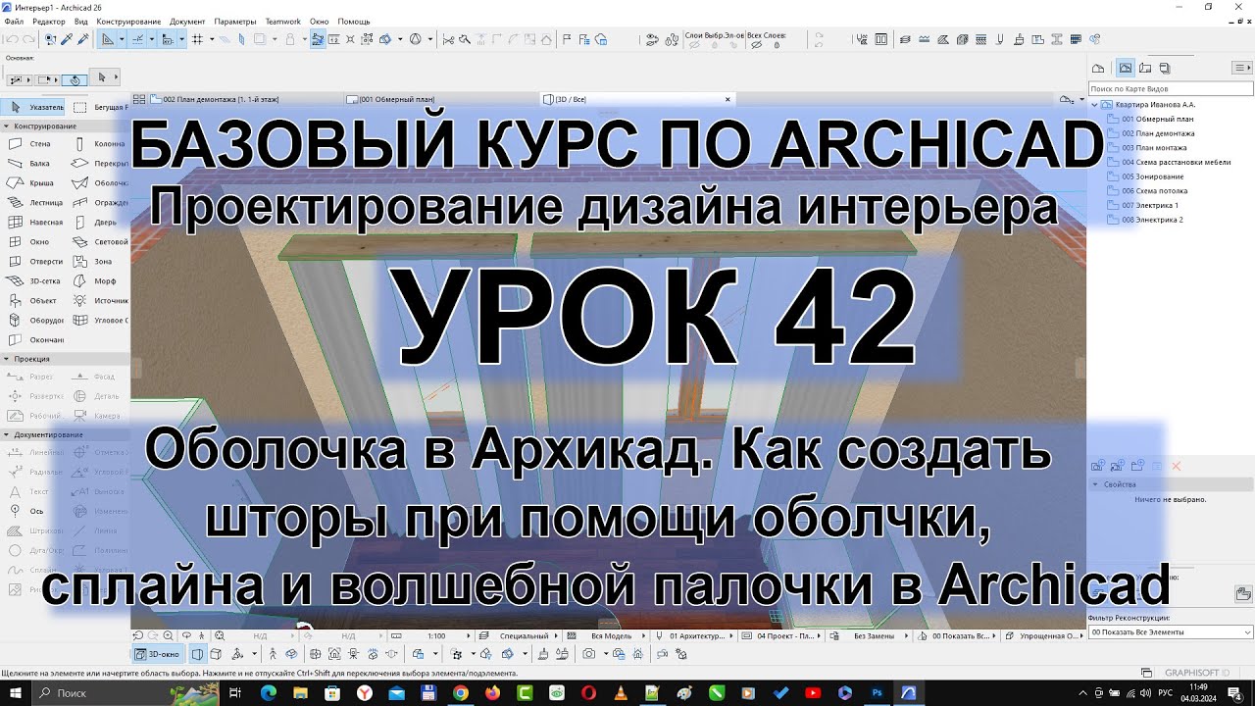Collapse the Проекция toolbox section

click(x=6, y=359)
